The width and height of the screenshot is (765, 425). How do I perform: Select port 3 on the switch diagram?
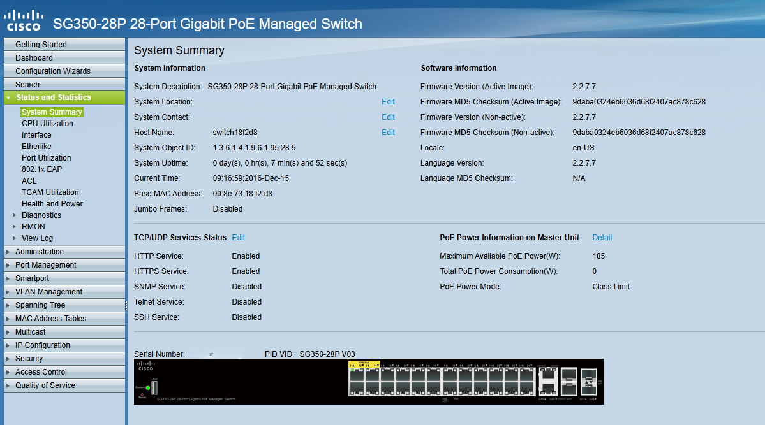pyautogui.click(x=387, y=375)
